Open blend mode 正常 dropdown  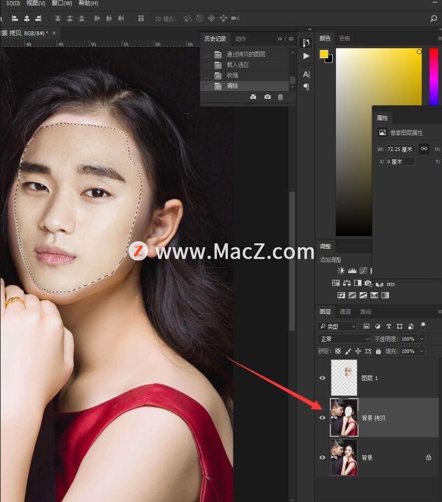(x=344, y=339)
